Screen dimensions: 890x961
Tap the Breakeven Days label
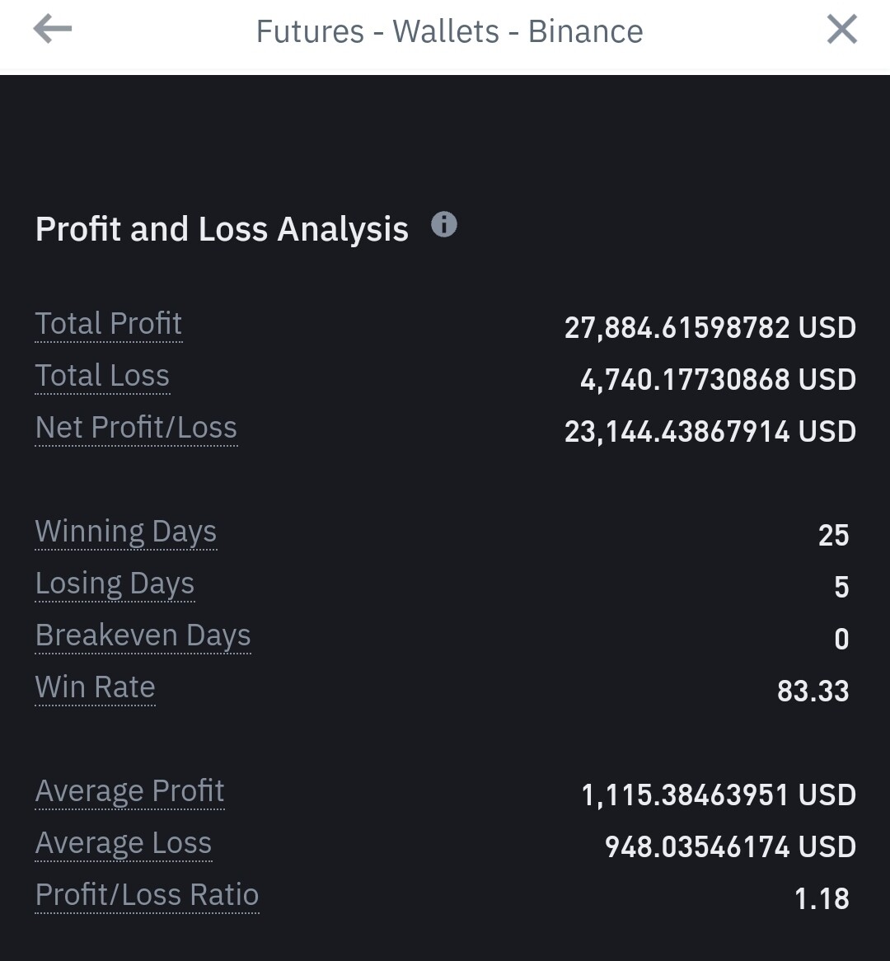click(143, 635)
